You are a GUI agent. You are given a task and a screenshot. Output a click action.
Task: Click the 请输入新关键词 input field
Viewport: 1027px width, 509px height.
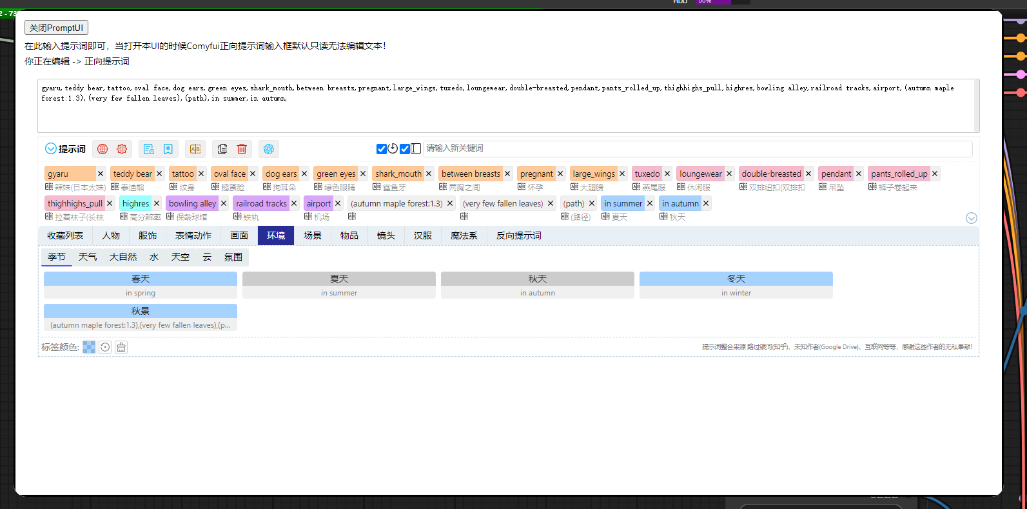click(x=696, y=148)
